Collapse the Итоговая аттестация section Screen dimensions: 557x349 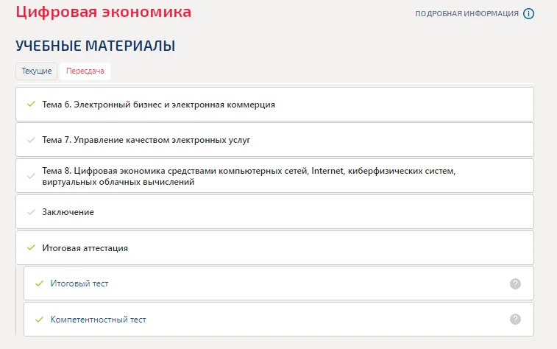click(274, 247)
